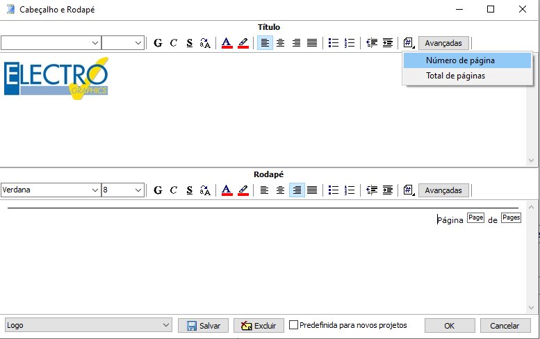The height and width of the screenshot is (339, 540).
Task: Enable Predefinida para novos projetos checkbox
Action: tap(294, 325)
